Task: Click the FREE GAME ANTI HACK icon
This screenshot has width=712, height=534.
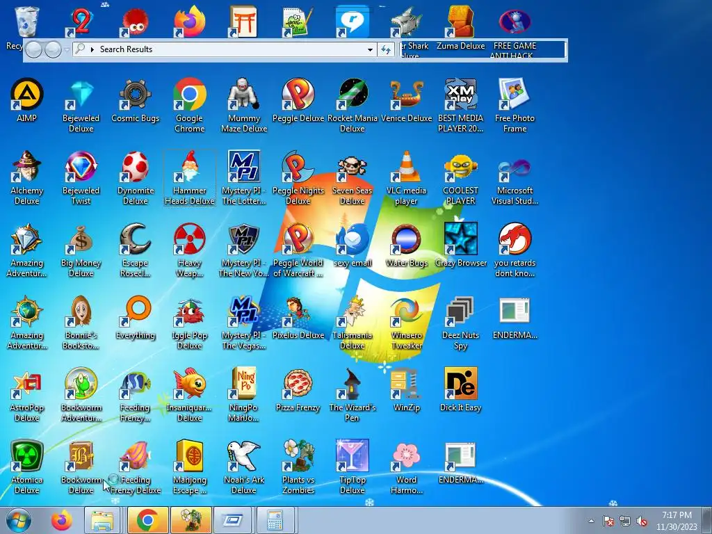Action: pos(515,32)
